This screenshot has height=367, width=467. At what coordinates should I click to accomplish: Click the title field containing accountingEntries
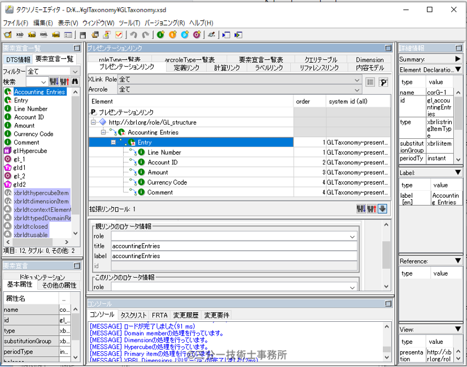click(234, 246)
